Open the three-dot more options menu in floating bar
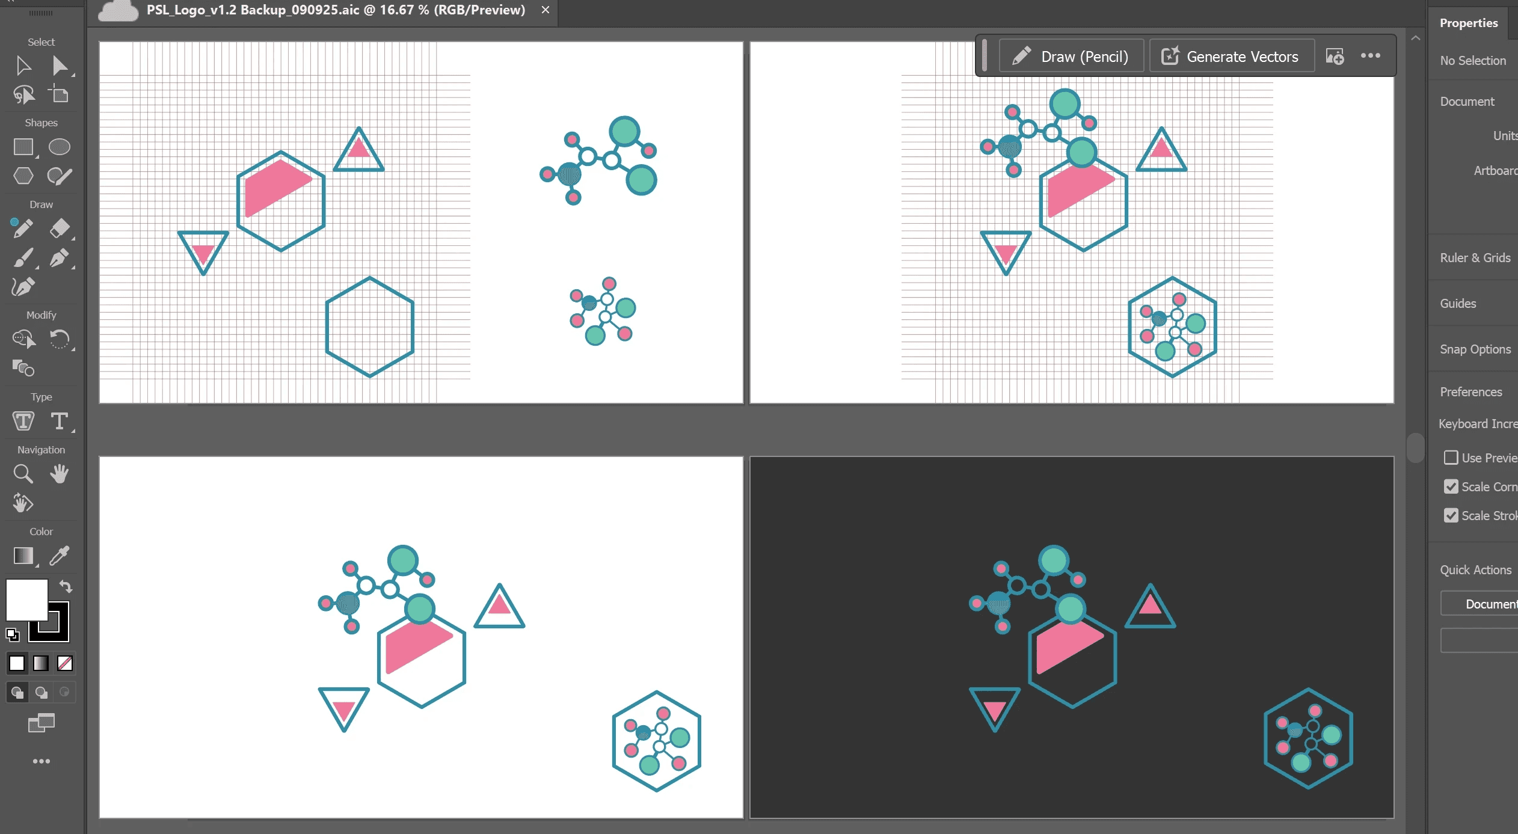The height and width of the screenshot is (834, 1518). point(1371,56)
